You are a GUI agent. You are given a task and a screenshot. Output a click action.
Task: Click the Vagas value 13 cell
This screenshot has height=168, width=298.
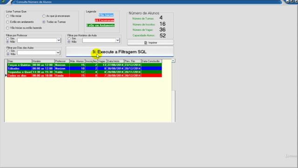point(102,65)
